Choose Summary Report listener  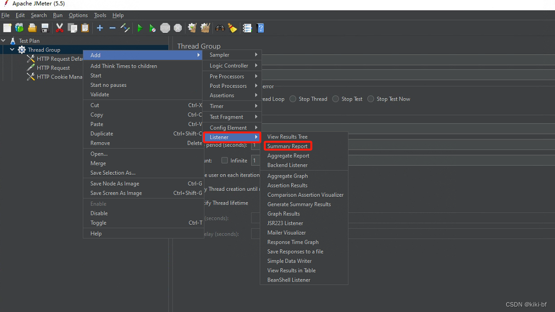(x=287, y=146)
